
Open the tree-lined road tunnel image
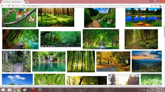tap(101, 39)
